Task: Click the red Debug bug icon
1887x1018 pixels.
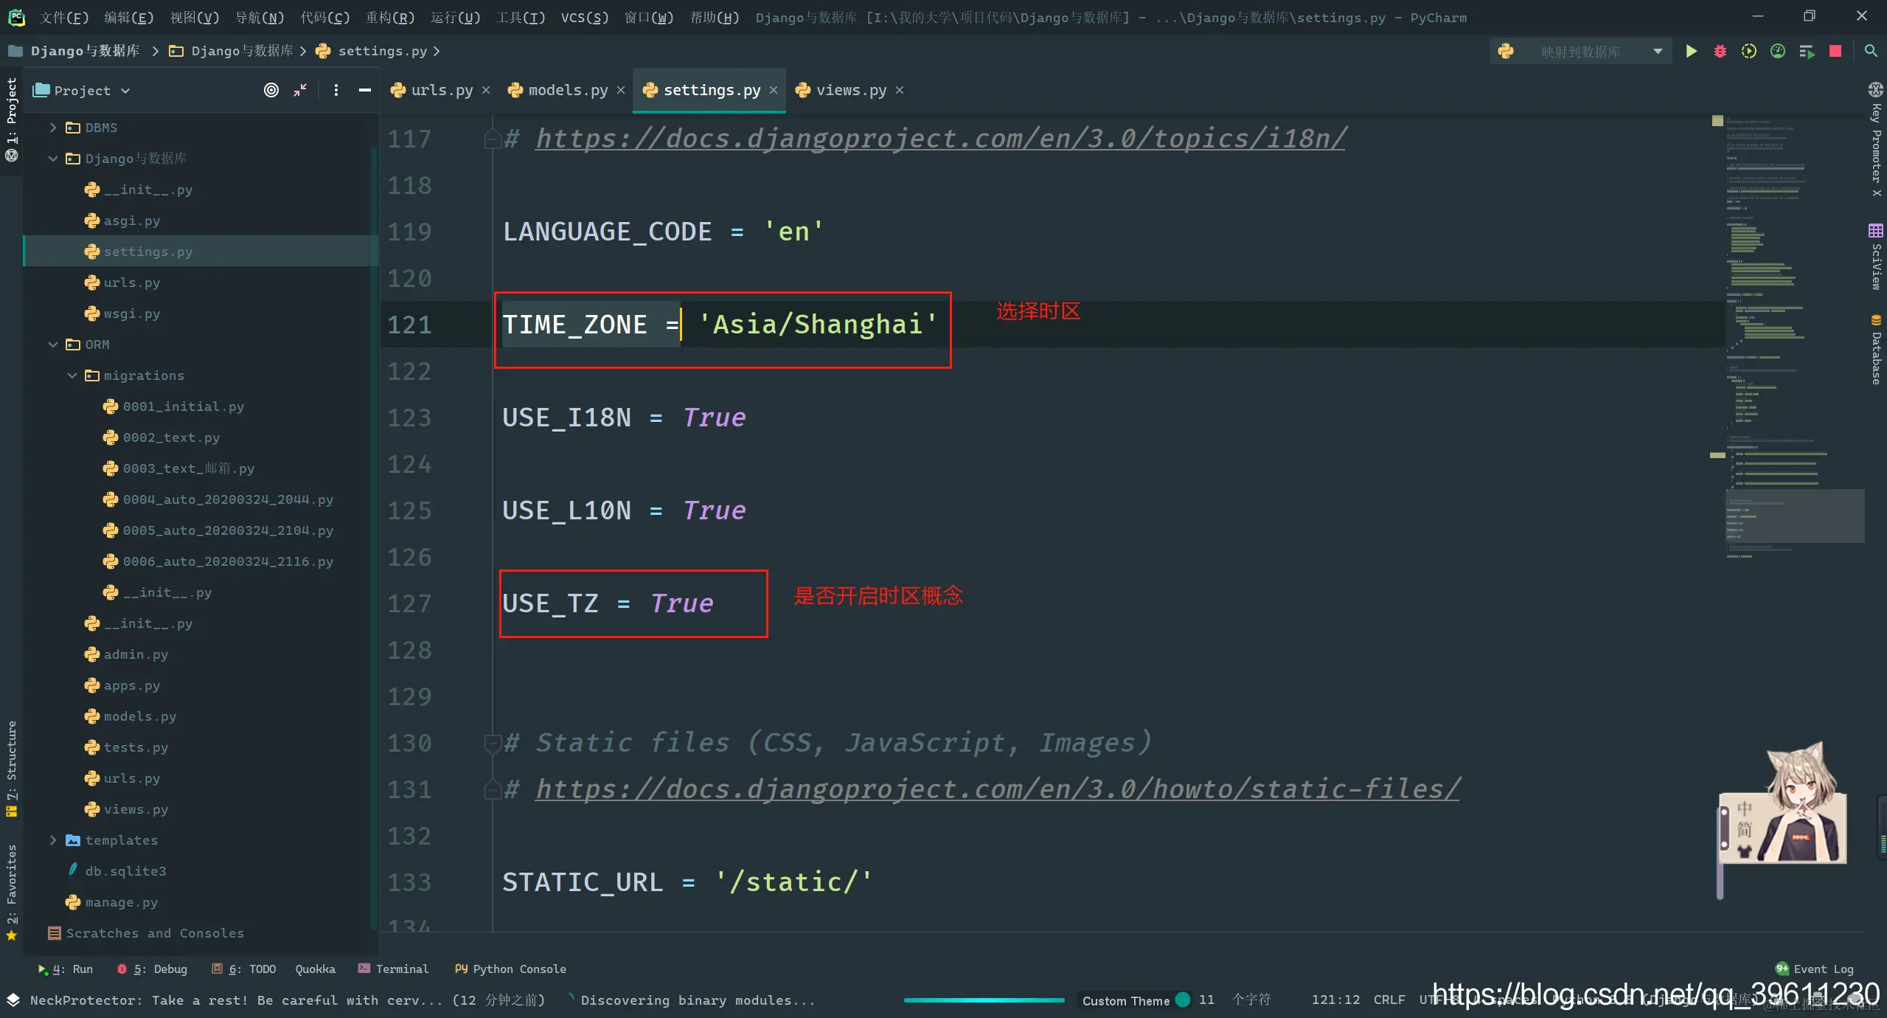Action: [x=1720, y=51]
